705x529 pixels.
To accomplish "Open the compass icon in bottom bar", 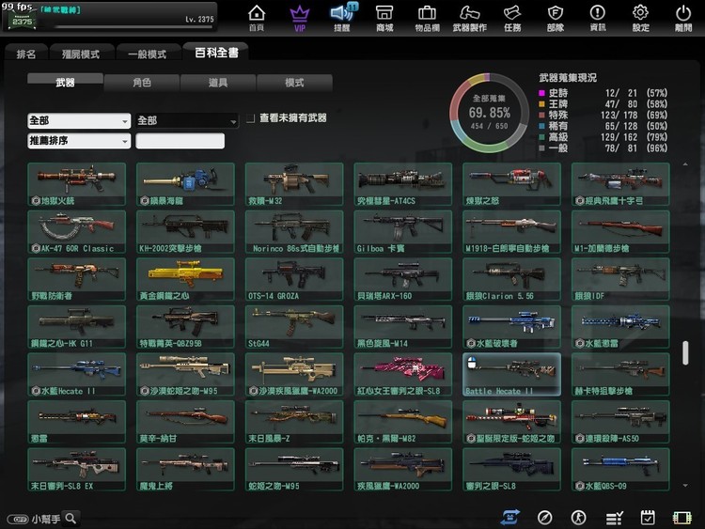I will 544,518.
